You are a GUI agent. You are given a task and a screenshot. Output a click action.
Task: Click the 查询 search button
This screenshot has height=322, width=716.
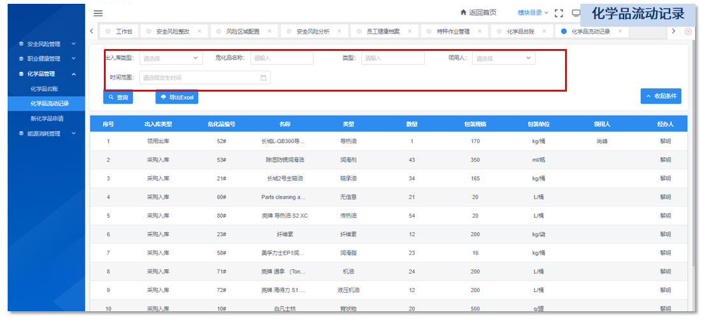tap(118, 97)
